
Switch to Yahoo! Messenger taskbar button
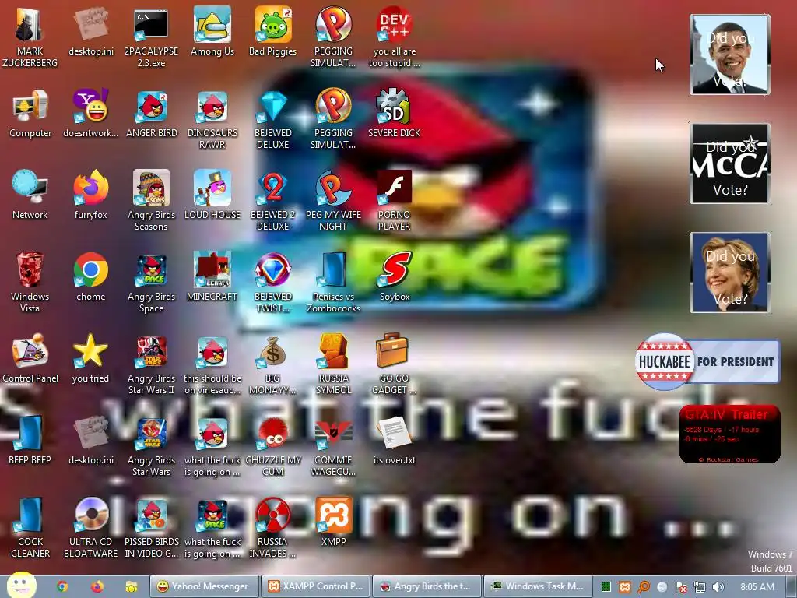click(204, 586)
